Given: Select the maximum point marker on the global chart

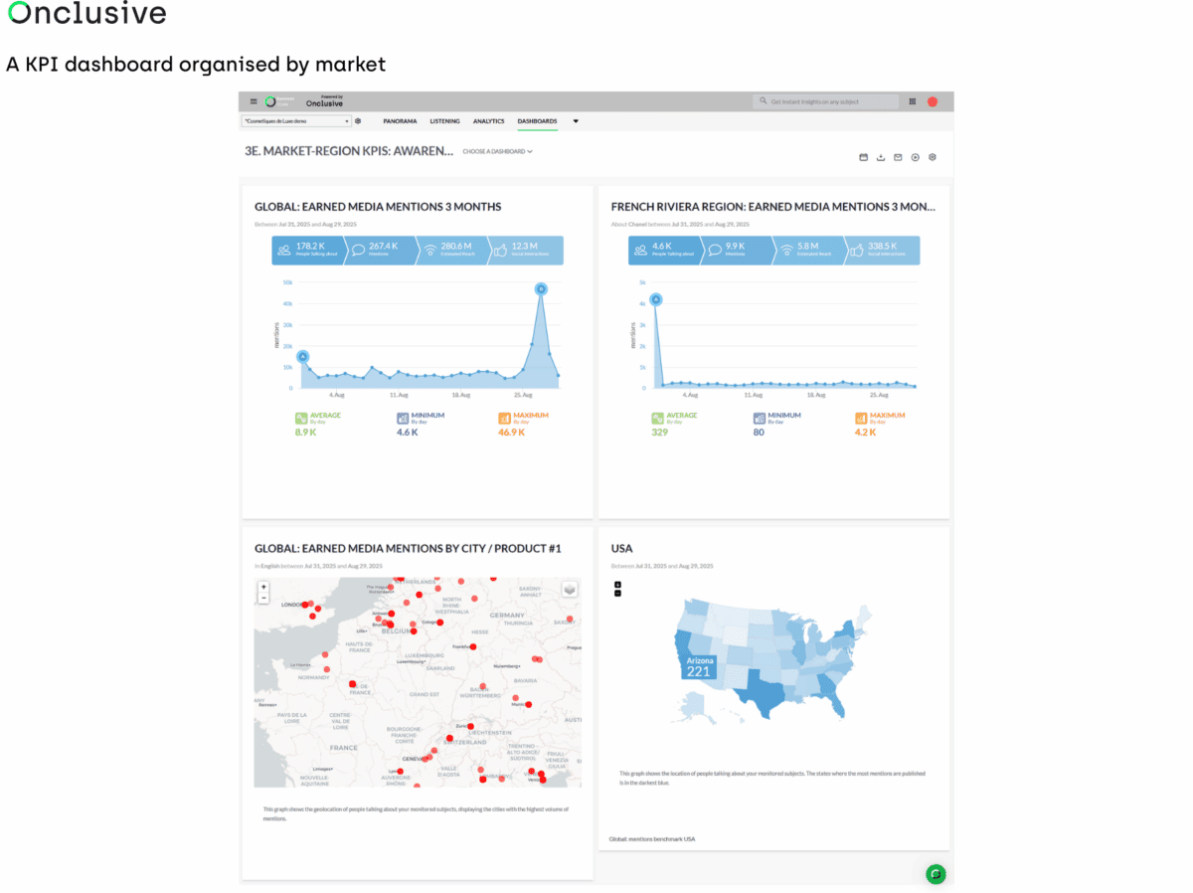Looking at the screenshot, I should pos(540,287).
